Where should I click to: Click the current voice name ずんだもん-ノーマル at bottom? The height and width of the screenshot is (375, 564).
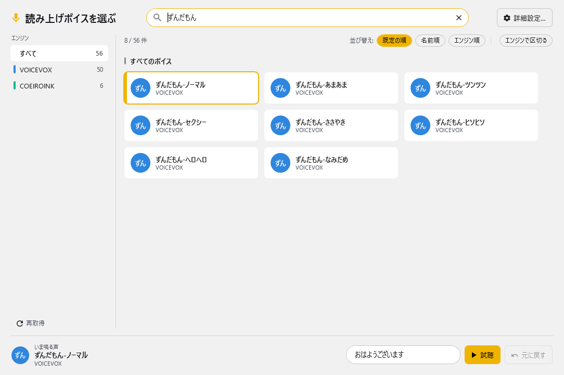(61, 355)
